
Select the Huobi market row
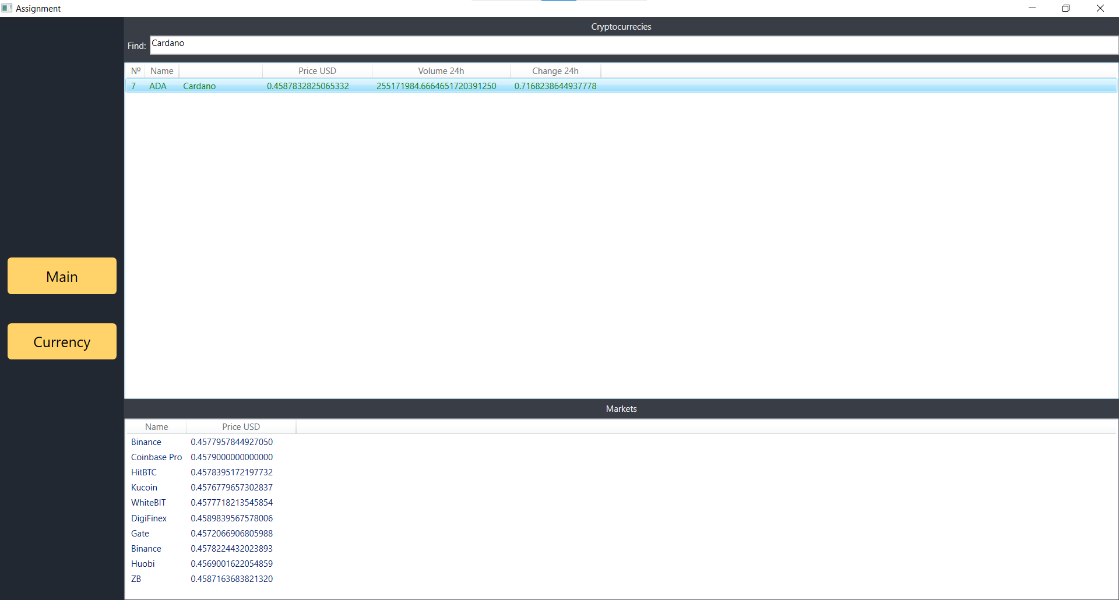[621, 564]
